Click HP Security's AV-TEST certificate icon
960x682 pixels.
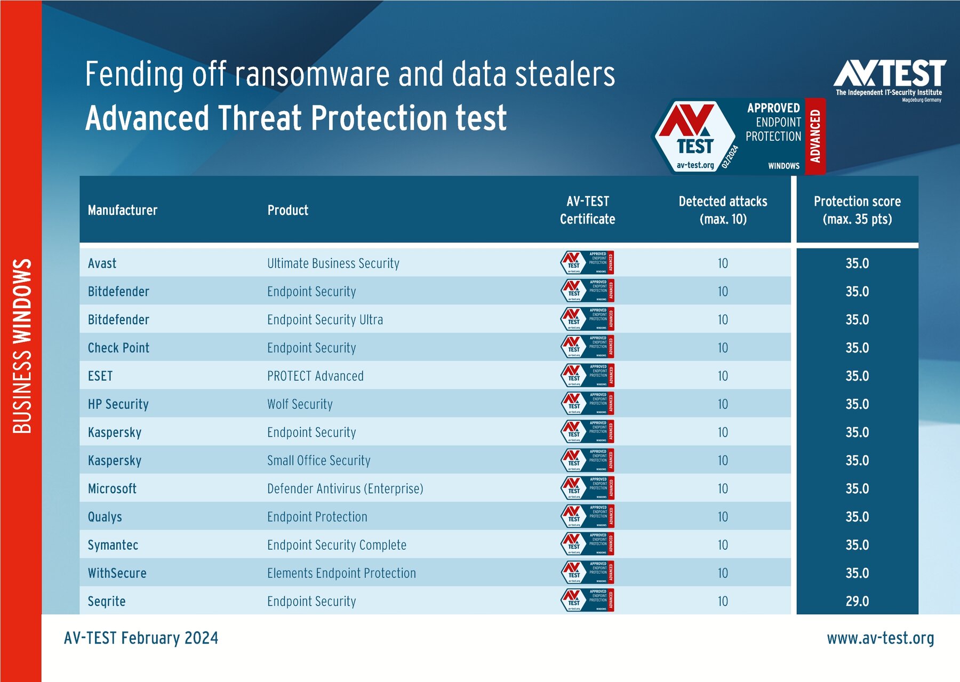click(587, 404)
